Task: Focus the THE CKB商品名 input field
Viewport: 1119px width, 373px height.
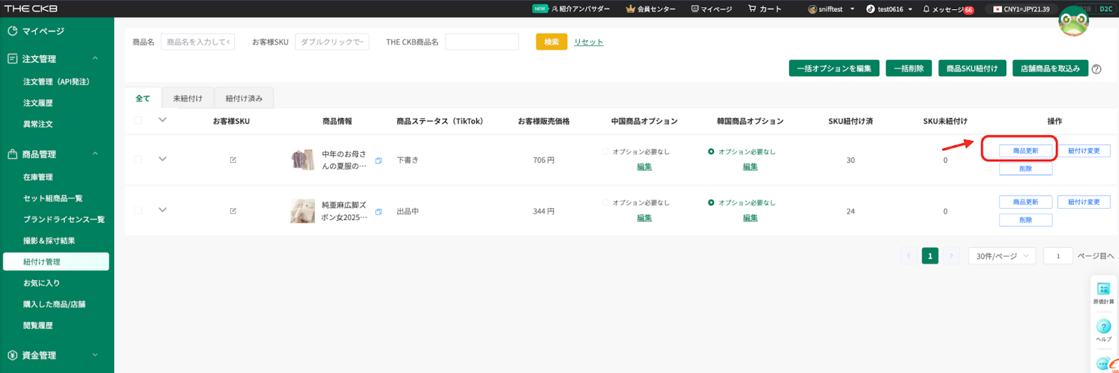Action: [x=482, y=42]
